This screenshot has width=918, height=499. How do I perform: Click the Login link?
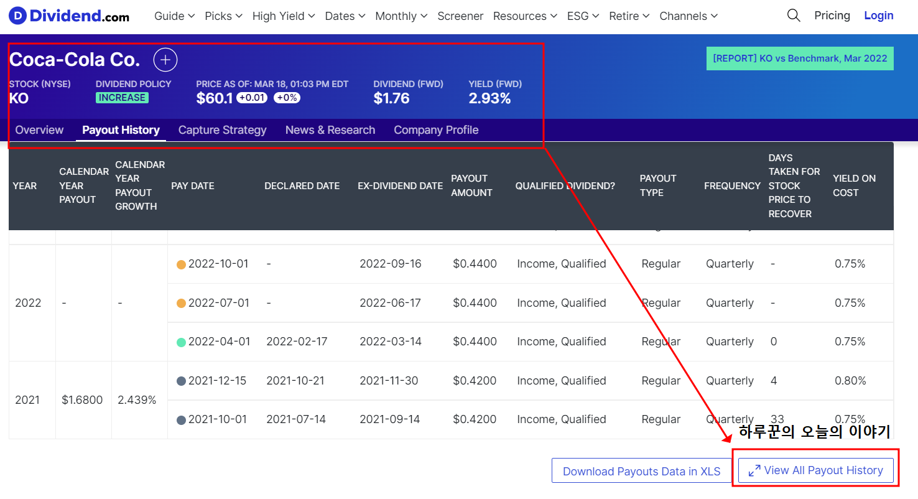click(879, 16)
